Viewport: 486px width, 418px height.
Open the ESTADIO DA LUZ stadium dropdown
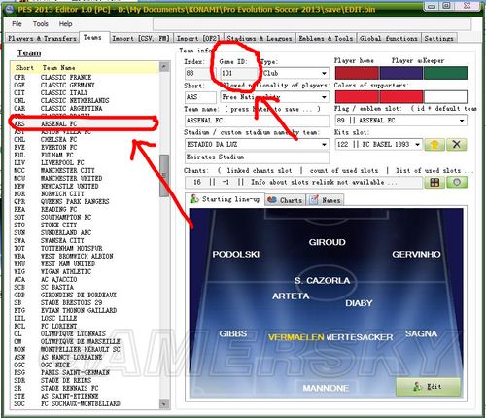(x=257, y=144)
